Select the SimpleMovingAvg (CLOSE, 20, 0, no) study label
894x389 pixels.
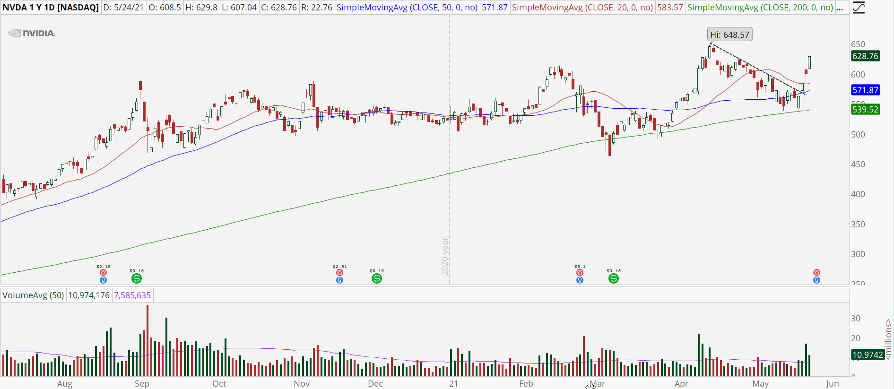coord(582,8)
